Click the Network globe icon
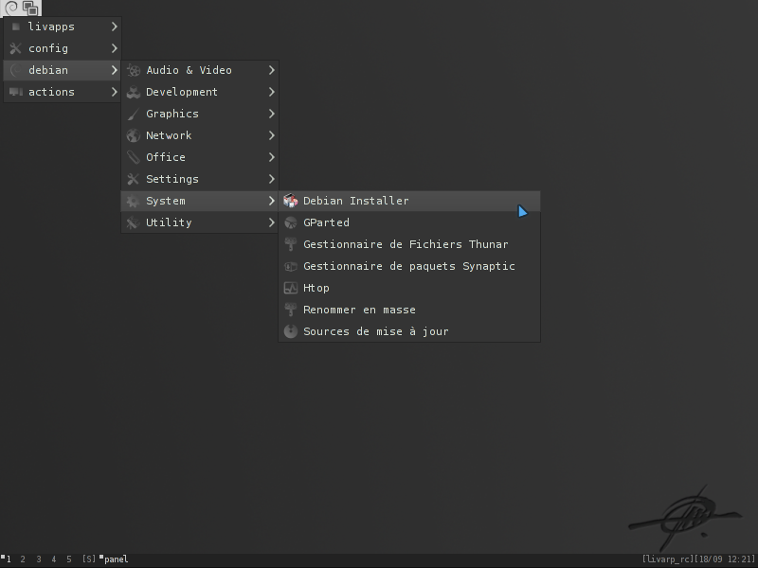758x568 pixels. coord(134,135)
